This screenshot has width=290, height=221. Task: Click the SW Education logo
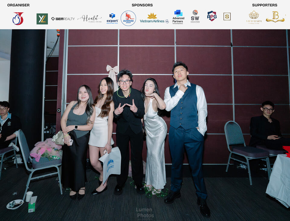click(x=195, y=17)
